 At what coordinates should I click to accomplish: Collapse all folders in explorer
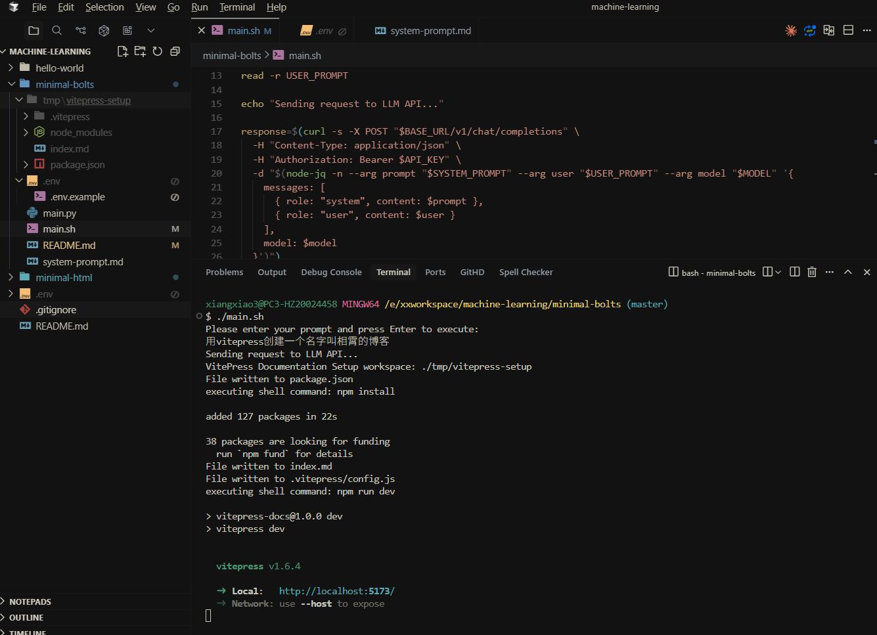point(175,51)
